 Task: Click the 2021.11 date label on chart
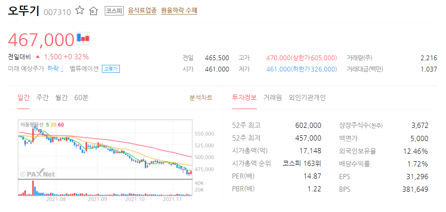click(x=171, y=199)
